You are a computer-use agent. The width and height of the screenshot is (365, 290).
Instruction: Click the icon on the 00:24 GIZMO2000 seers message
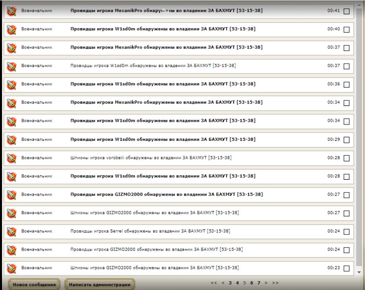click(12, 250)
